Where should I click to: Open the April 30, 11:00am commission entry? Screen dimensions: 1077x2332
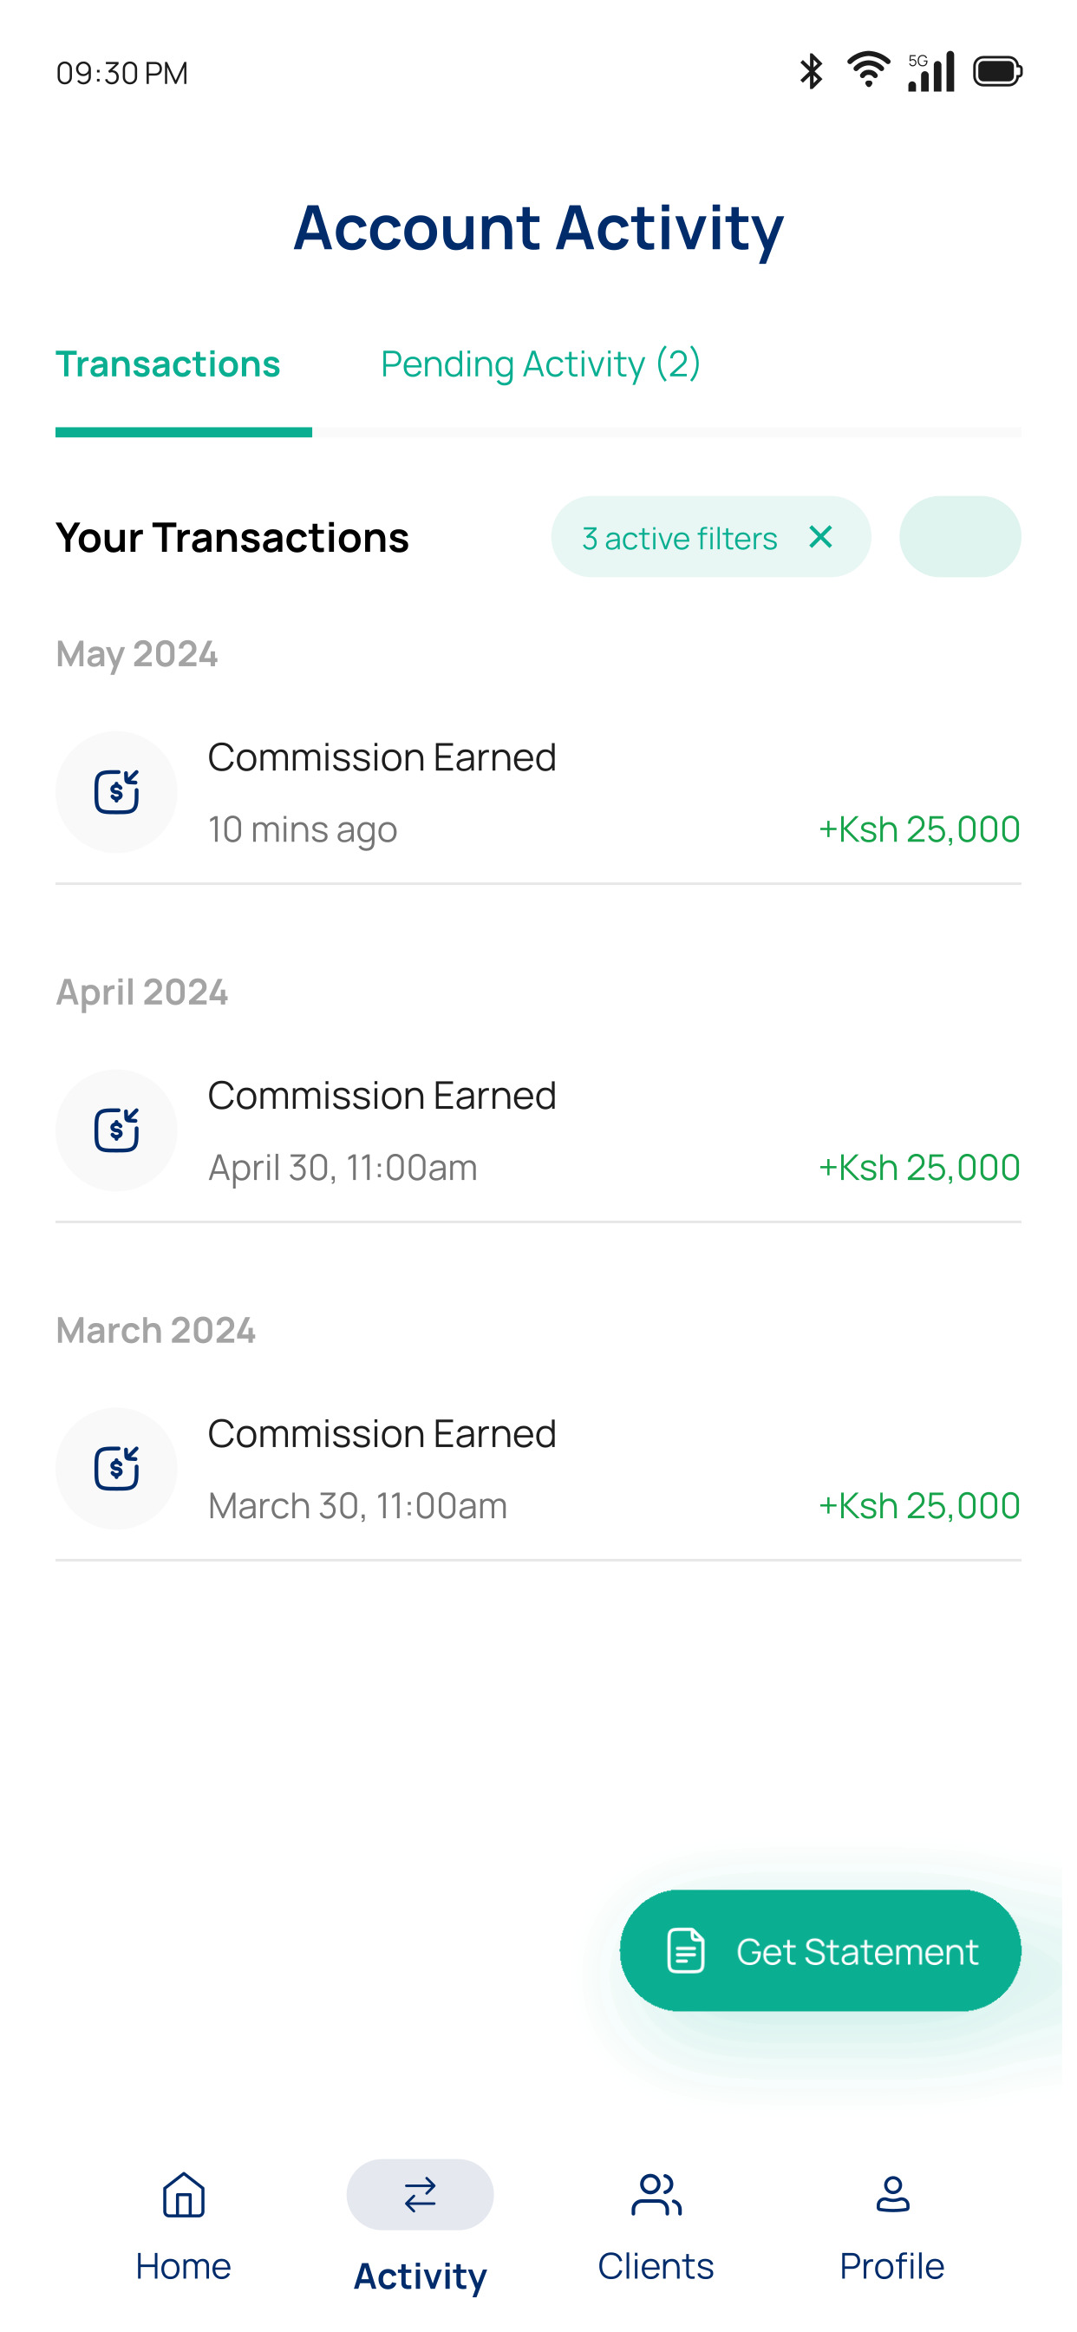tap(538, 1130)
